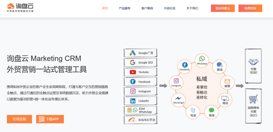Screen dimensions: 273x132
Task: Click the handshake 付款 (B2B) icon
Action: coord(253,62)
